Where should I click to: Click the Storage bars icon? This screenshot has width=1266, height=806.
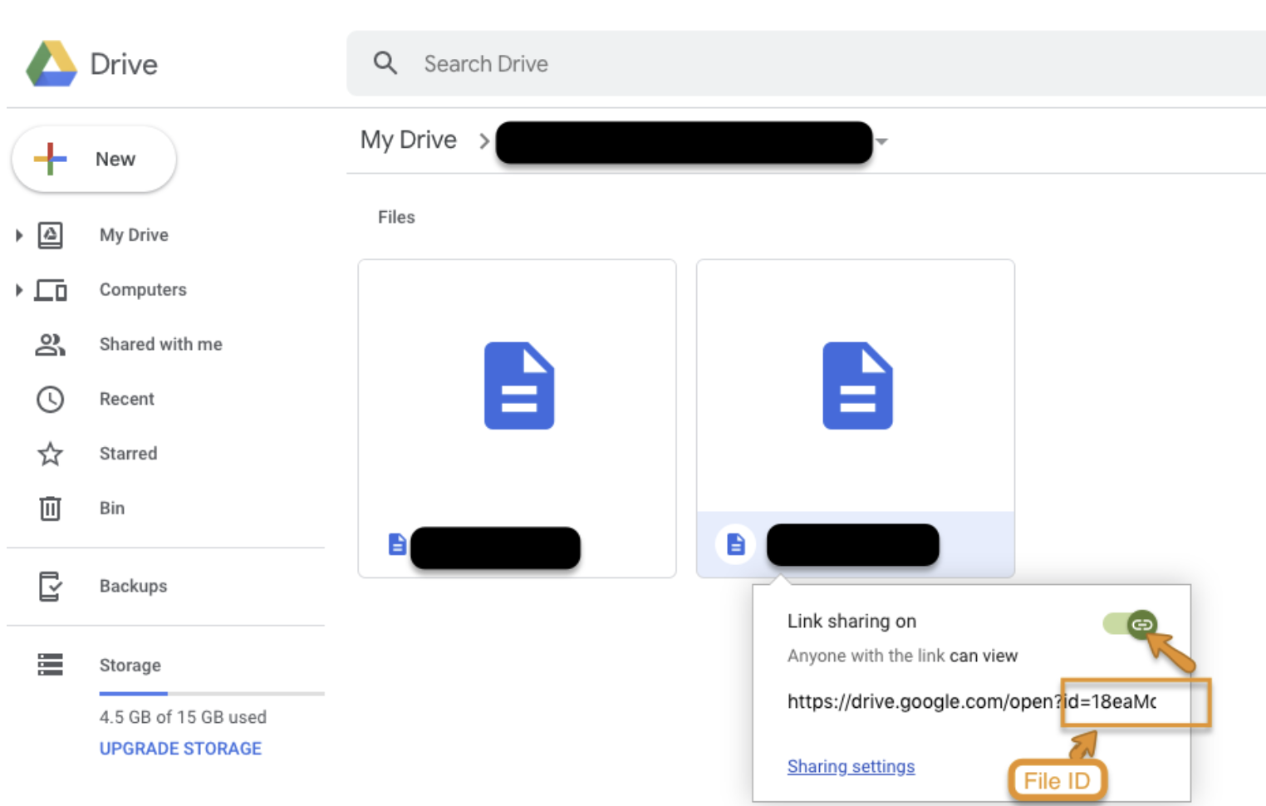[x=50, y=665]
